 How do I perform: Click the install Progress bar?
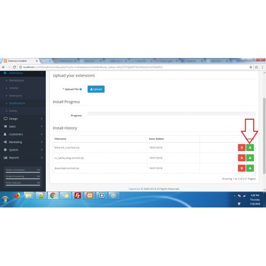pyautogui.click(x=171, y=113)
